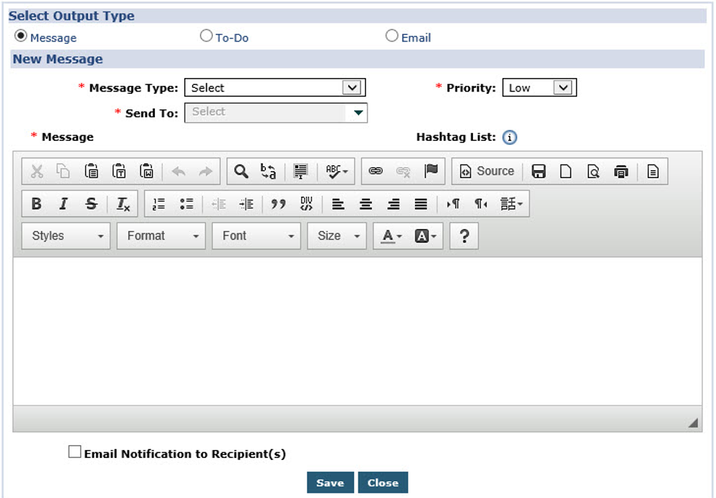Click the Bold formatting icon
This screenshot has height=498, width=716.
[37, 204]
